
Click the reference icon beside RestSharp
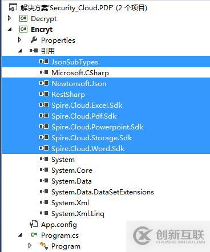point(44,94)
